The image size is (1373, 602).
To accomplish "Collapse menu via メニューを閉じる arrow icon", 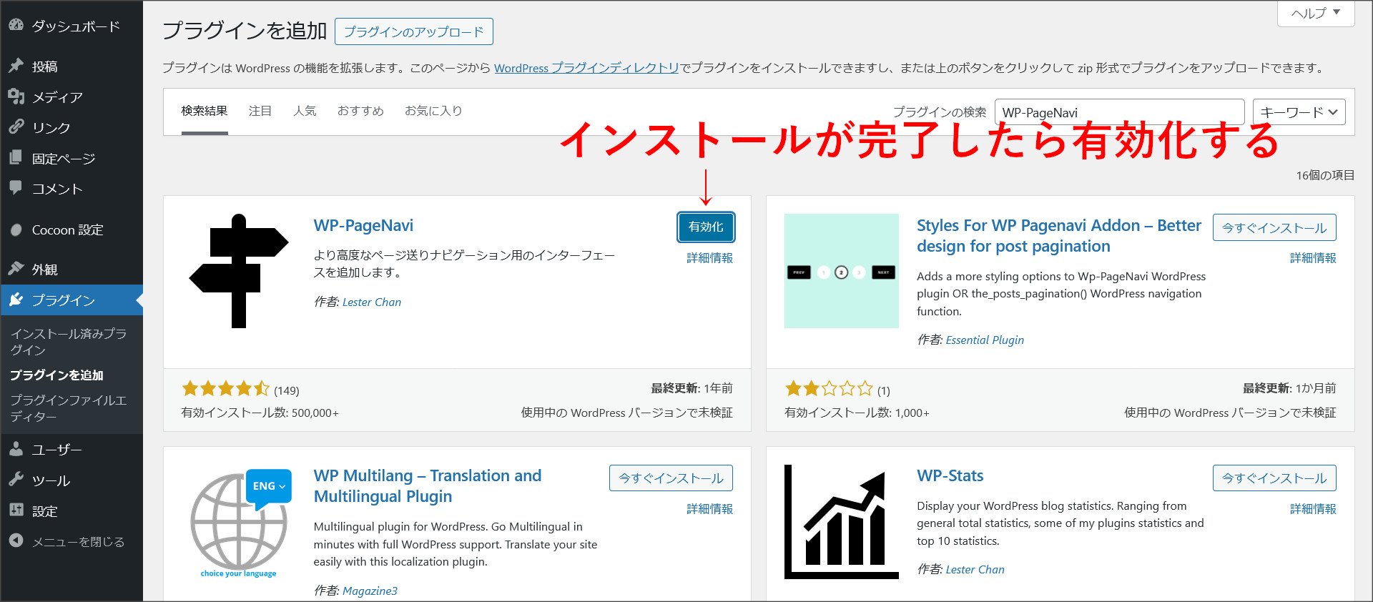I will (16, 541).
